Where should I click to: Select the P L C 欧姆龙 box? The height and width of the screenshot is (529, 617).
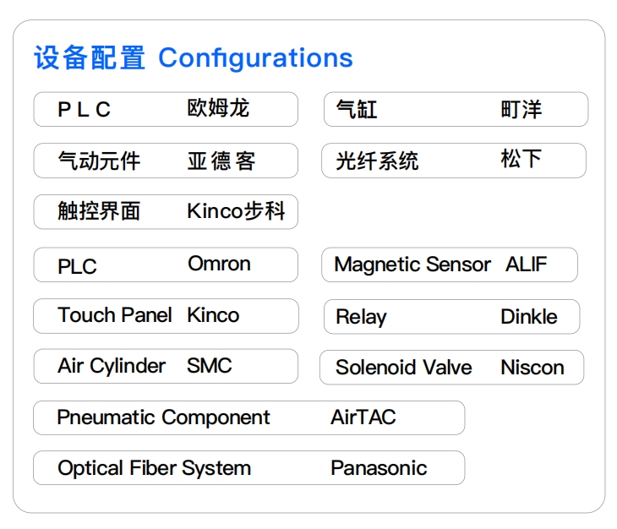[166, 110]
